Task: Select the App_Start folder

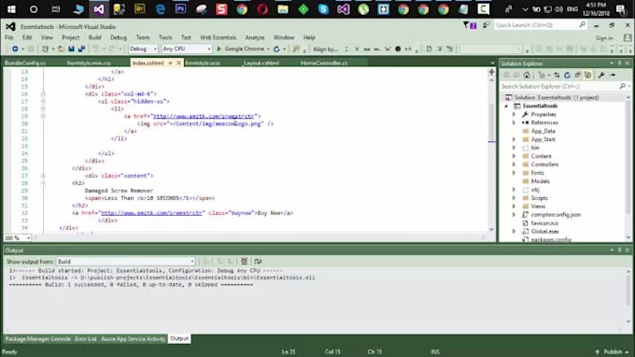Action: (x=543, y=139)
